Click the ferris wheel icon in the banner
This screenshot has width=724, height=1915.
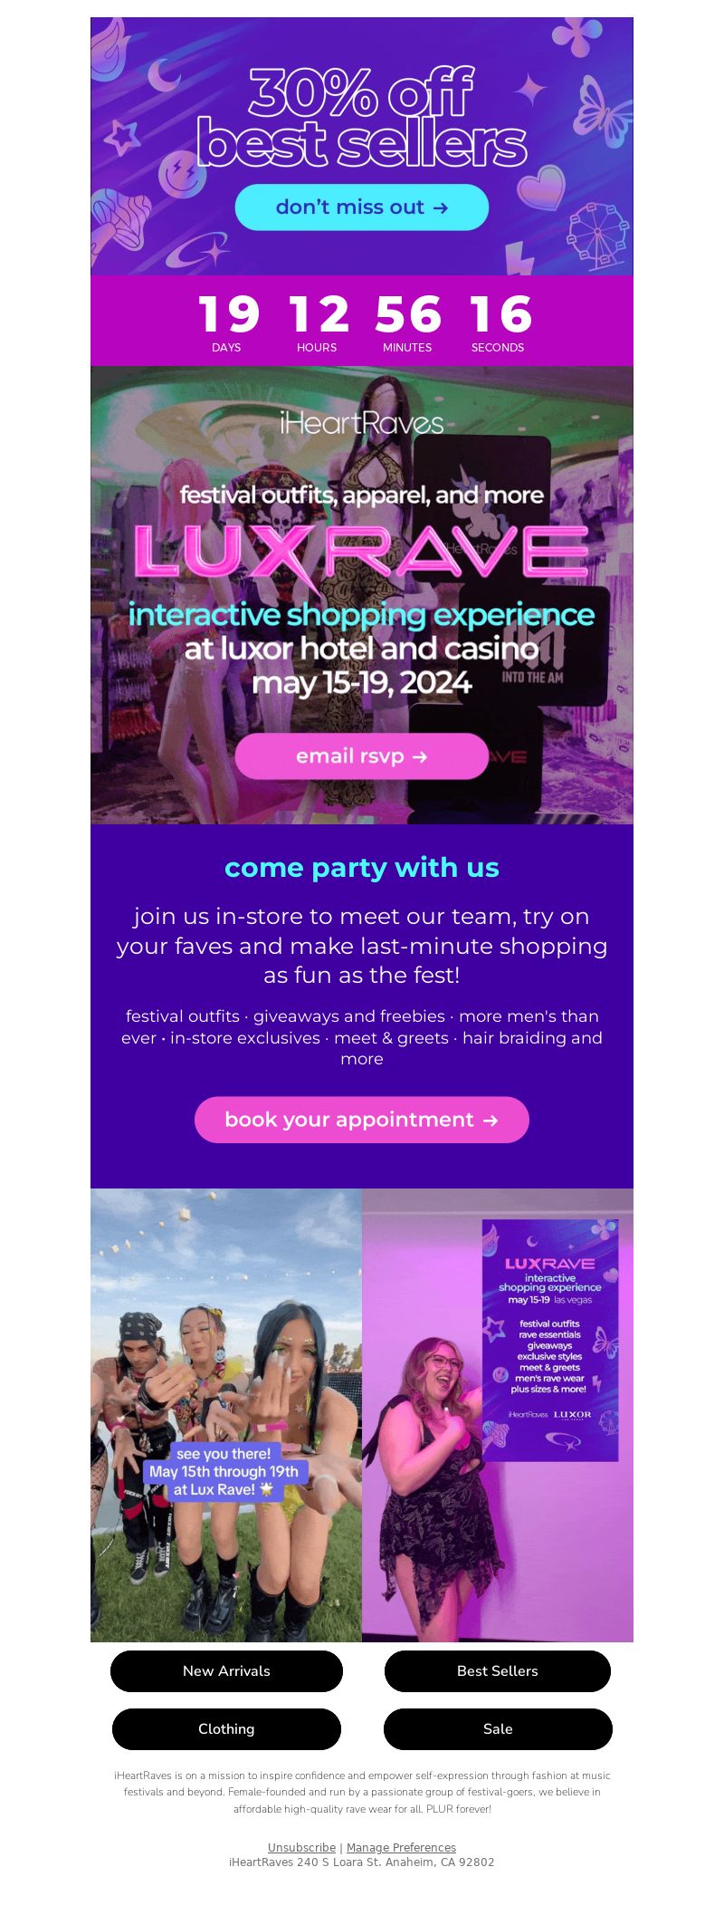tap(596, 237)
